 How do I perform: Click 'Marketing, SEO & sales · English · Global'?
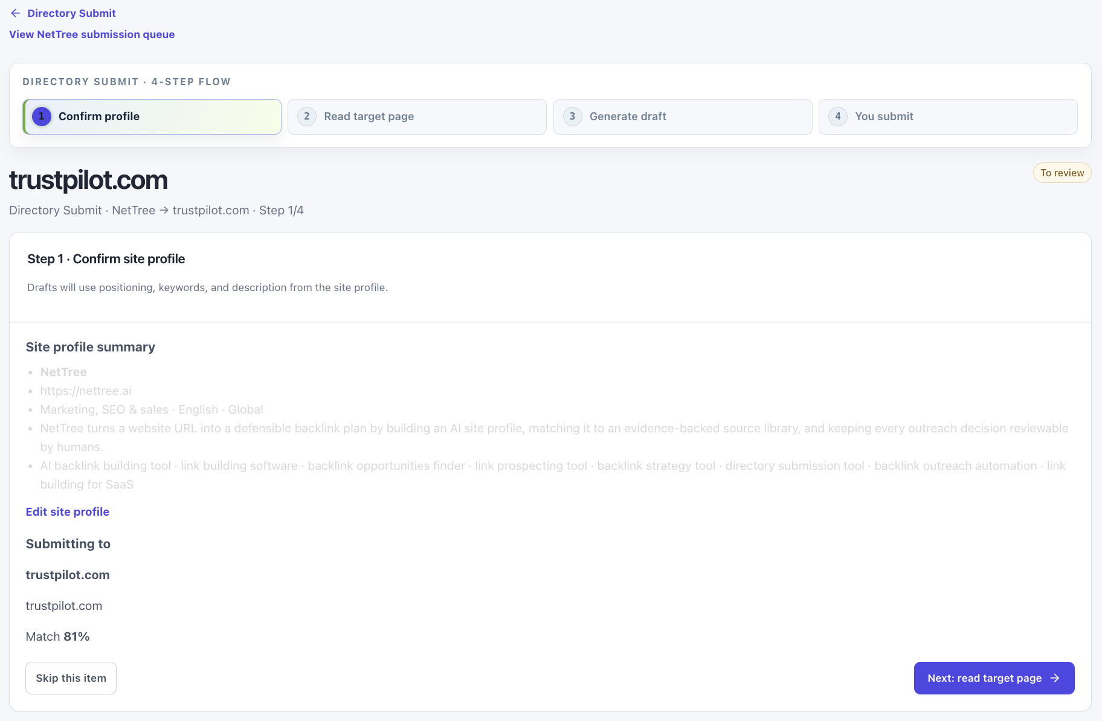[x=152, y=409]
